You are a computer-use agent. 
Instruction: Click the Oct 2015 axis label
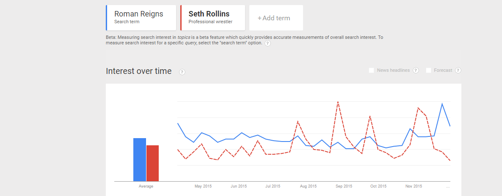pyautogui.click(x=378, y=186)
